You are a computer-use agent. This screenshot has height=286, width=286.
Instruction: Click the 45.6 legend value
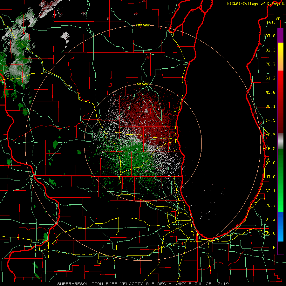click(270, 92)
